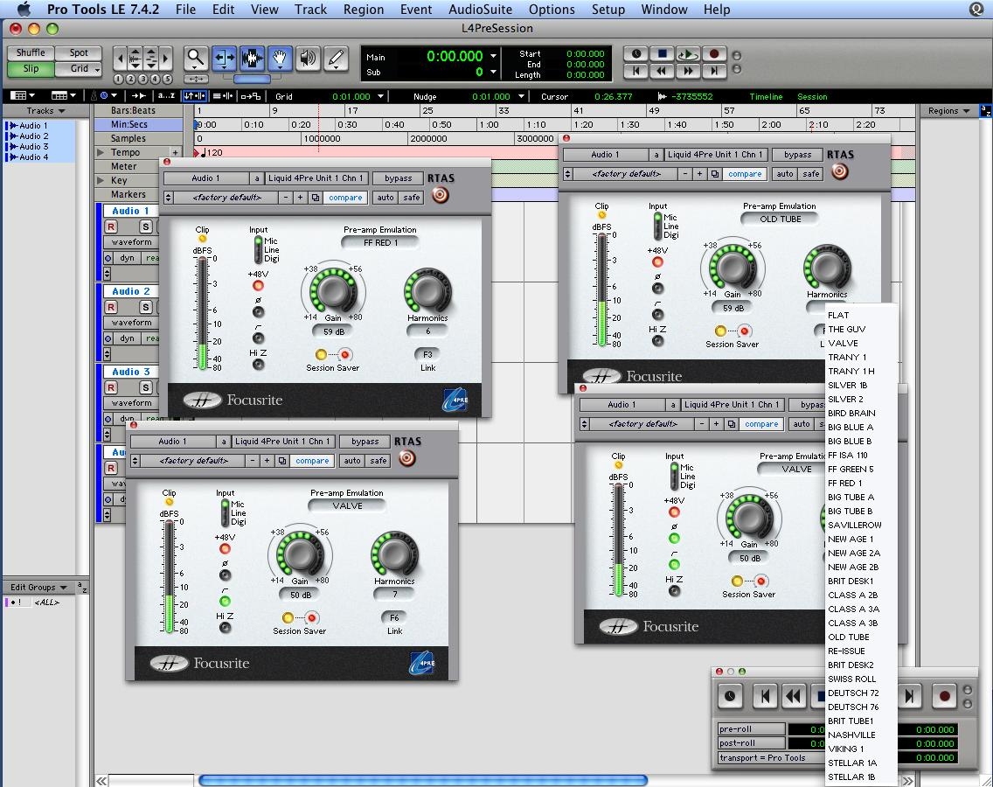Screen dimensions: 993x787
Task: Click target icon in OLD TUBE plugin window
Action: [840, 171]
